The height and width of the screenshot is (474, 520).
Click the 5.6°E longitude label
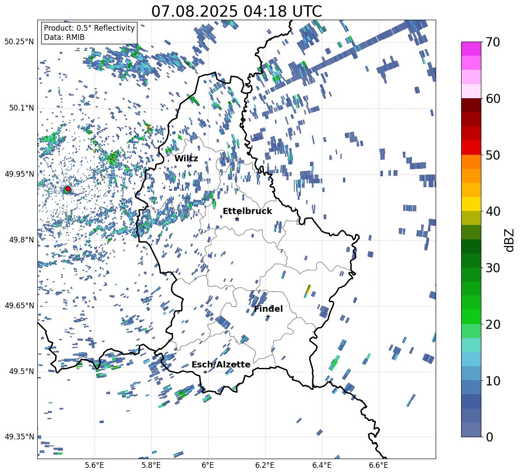coord(94,465)
